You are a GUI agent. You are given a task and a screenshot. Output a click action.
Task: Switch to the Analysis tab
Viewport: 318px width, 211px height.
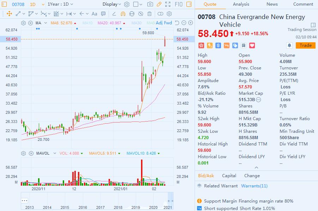(241, 4)
